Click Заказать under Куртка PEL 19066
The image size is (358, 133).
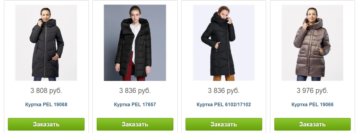pyautogui.click(x=312, y=124)
